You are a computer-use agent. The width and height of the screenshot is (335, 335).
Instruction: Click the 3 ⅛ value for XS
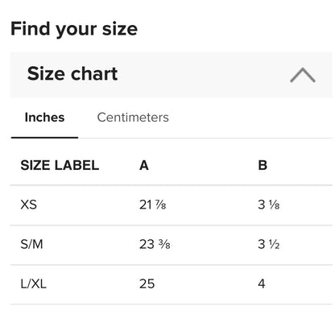point(269,205)
